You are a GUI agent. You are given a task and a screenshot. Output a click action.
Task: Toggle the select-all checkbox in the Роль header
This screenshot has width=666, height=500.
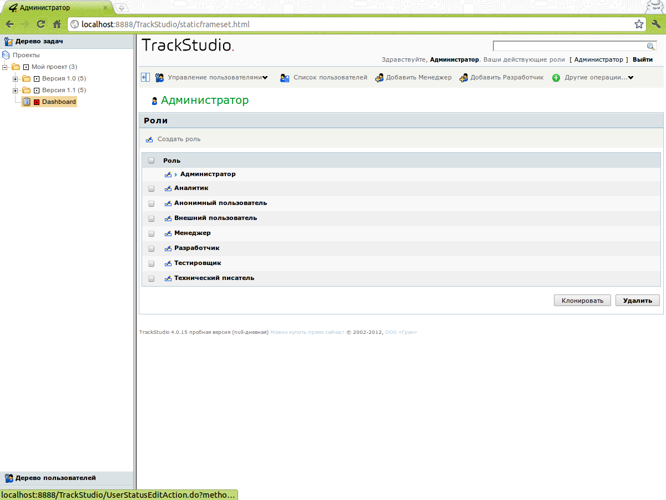[152, 161]
